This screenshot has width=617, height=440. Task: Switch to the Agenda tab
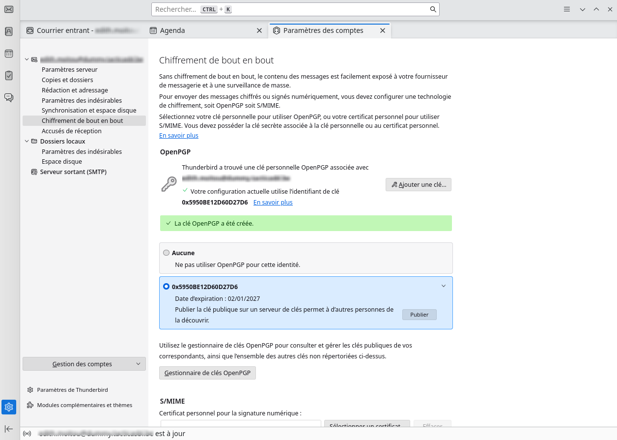pos(206,30)
